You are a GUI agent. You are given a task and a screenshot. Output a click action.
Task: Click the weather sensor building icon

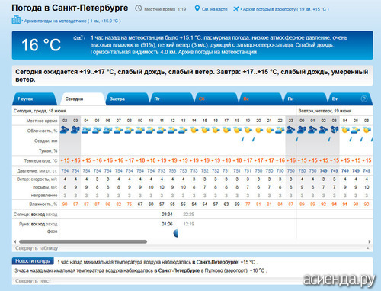[16, 19]
